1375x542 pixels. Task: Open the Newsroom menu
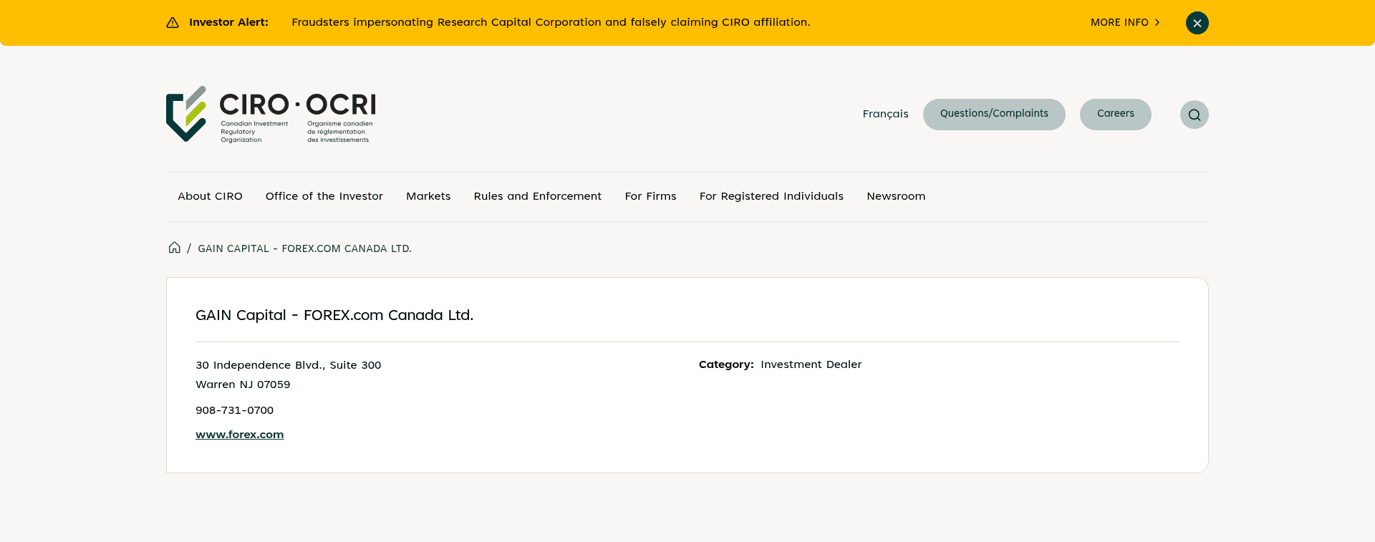click(896, 196)
